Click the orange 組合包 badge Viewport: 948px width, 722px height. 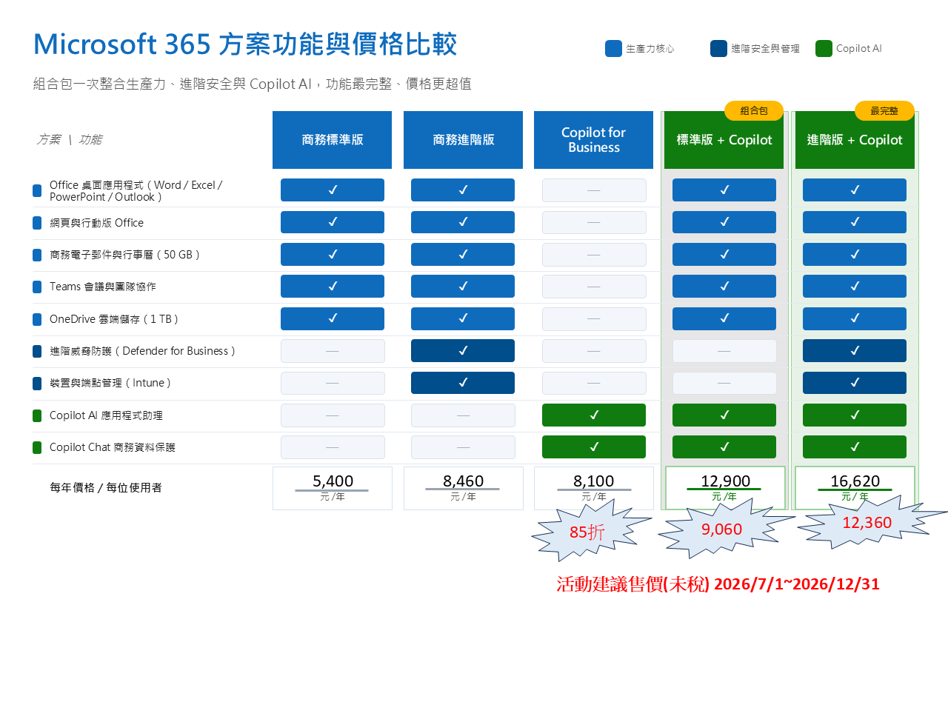[x=754, y=111]
